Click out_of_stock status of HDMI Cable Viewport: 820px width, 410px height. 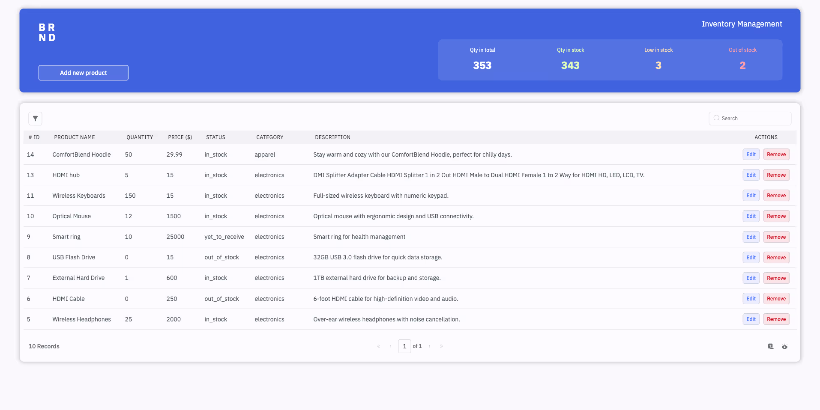pos(221,299)
